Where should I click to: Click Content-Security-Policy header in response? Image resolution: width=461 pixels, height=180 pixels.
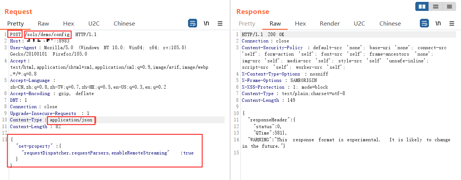(x=272, y=48)
